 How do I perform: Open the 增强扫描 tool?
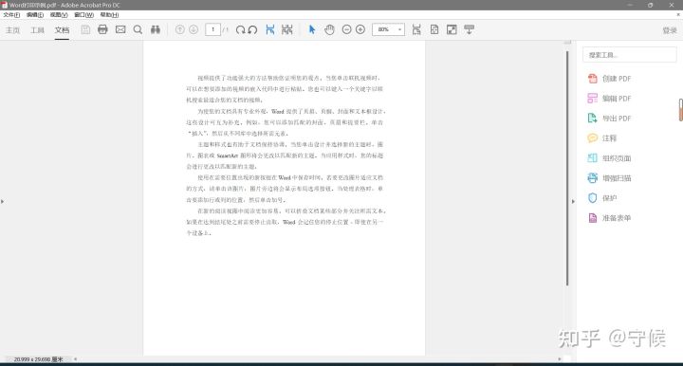[609, 178]
